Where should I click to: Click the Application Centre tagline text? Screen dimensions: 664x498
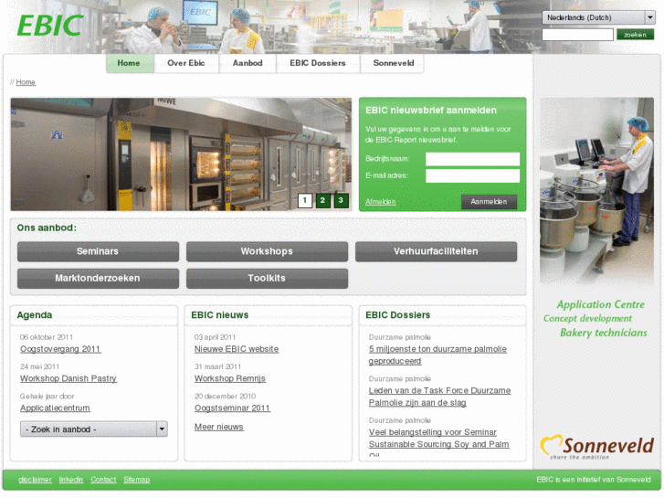(600, 304)
